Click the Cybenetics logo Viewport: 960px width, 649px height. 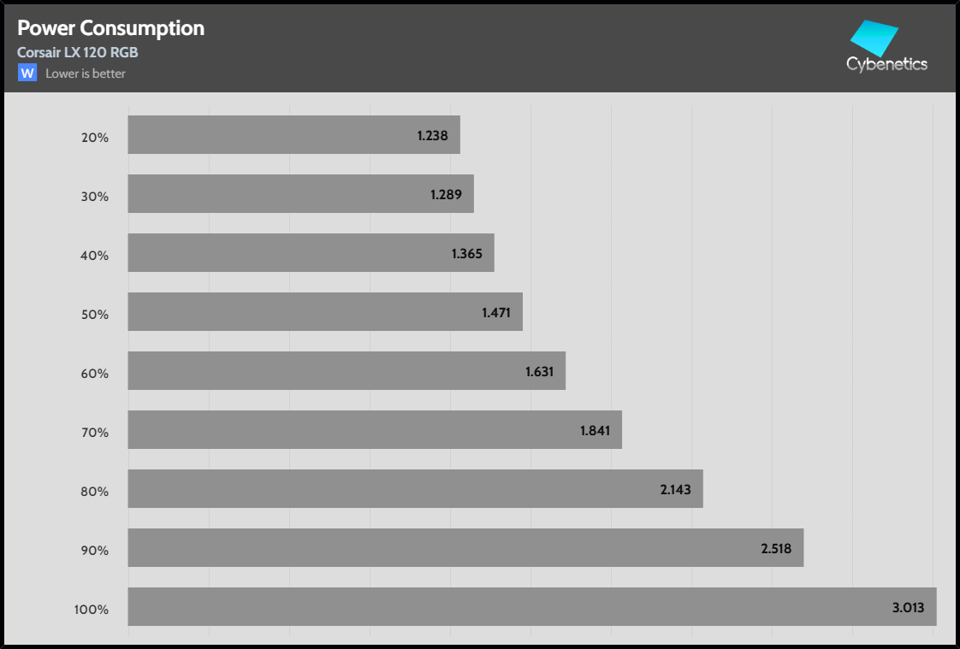click(x=886, y=47)
